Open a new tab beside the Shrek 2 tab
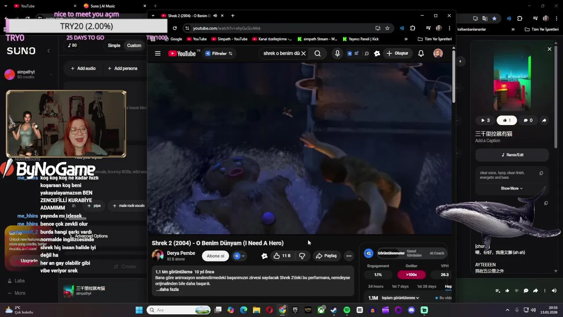This screenshot has width=563, height=317. click(x=233, y=16)
